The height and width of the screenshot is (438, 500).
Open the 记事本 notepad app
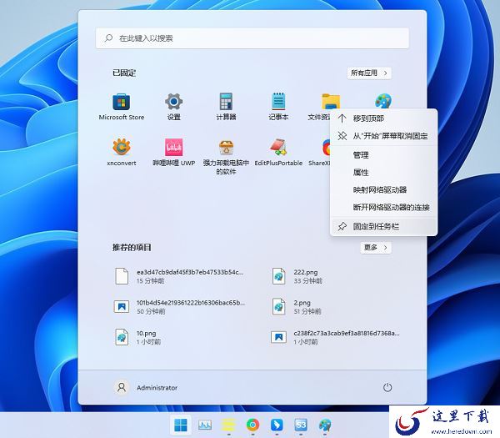coord(278,108)
